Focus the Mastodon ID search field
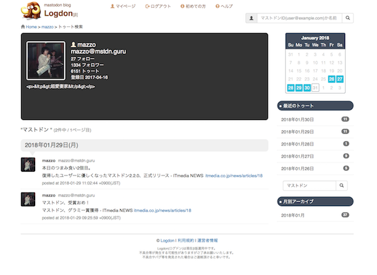The width and height of the screenshot is (377, 275). coord(300,18)
